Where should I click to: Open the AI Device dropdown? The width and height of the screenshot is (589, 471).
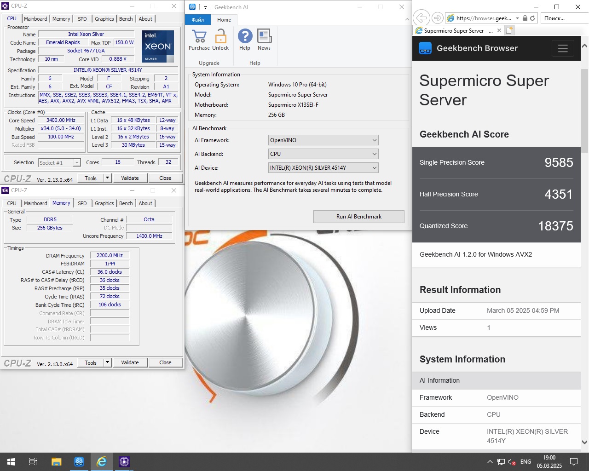(323, 168)
